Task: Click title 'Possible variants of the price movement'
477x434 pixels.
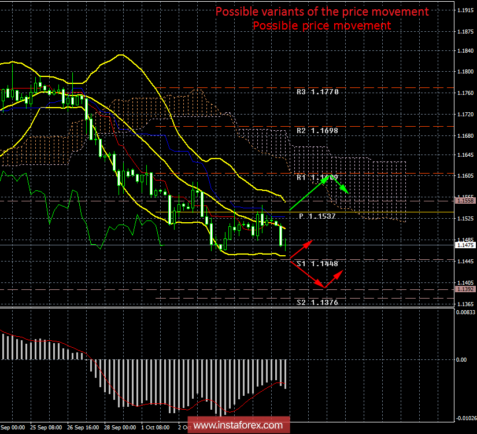Action: [322, 12]
